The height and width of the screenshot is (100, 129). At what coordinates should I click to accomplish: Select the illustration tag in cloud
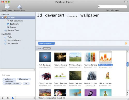click(x=72, y=16)
